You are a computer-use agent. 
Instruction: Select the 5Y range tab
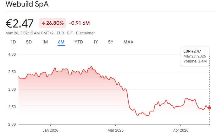pyautogui.click(x=111, y=42)
